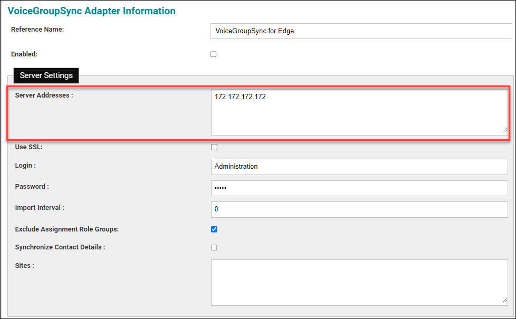The height and width of the screenshot is (319, 516).
Task: Select the Administration text in Login
Action: tap(235, 167)
